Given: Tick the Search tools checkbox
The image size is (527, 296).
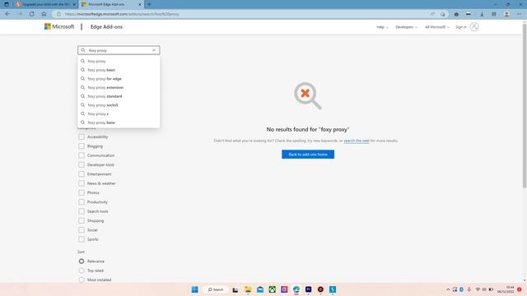Looking at the screenshot, I should [82, 211].
